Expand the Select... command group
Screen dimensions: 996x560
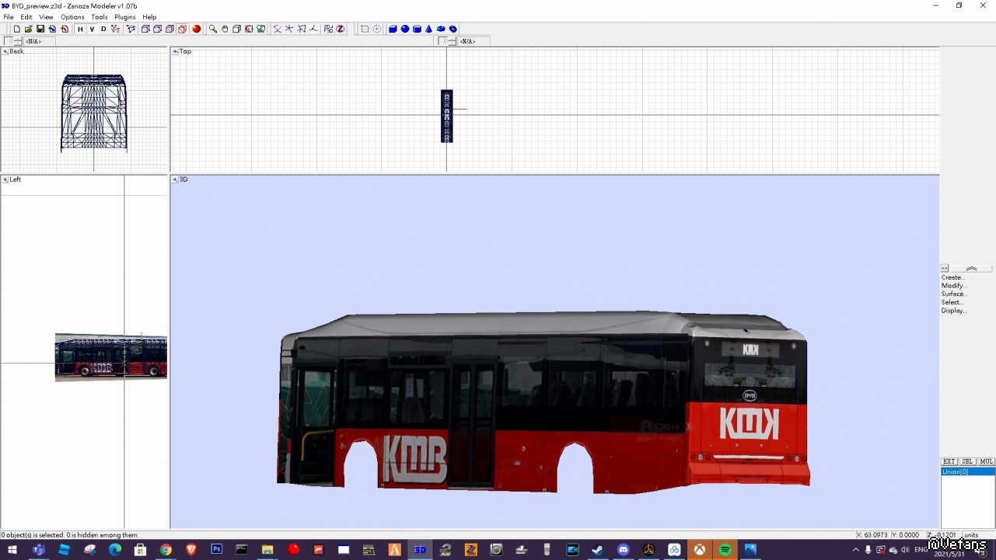click(952, 302)
